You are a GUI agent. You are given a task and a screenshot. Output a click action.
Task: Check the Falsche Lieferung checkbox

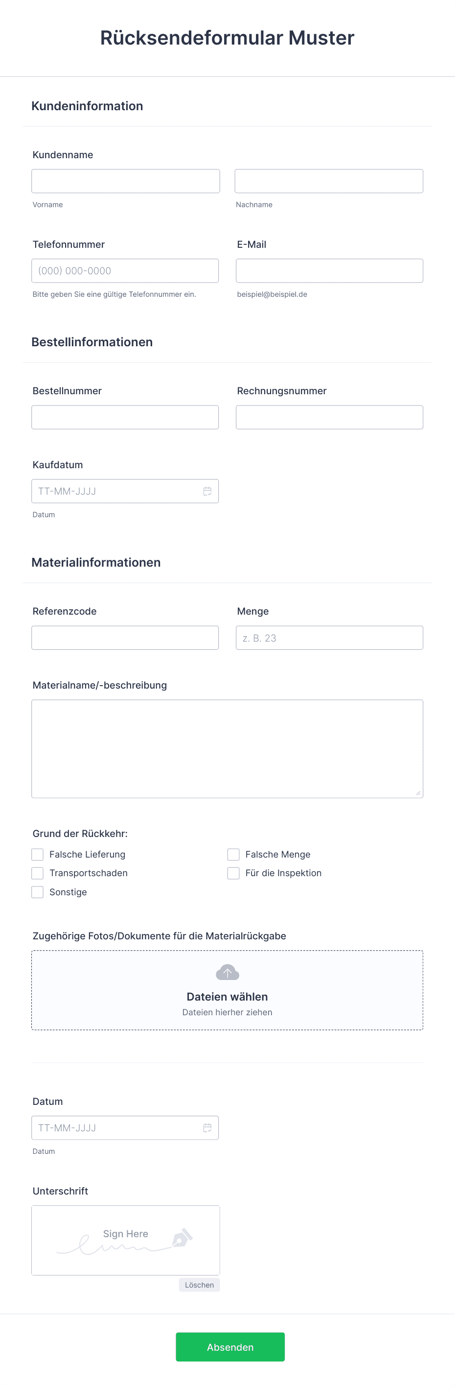pyautogui.click(x=37, y=855)
